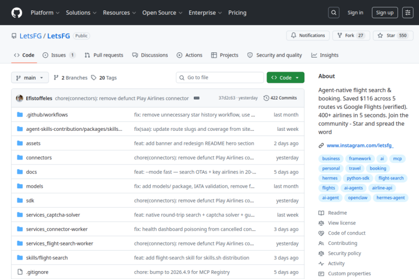This screenshot has width=419, height=279.
Task: Jump to the Readme section
Action: tap(333, 213)
